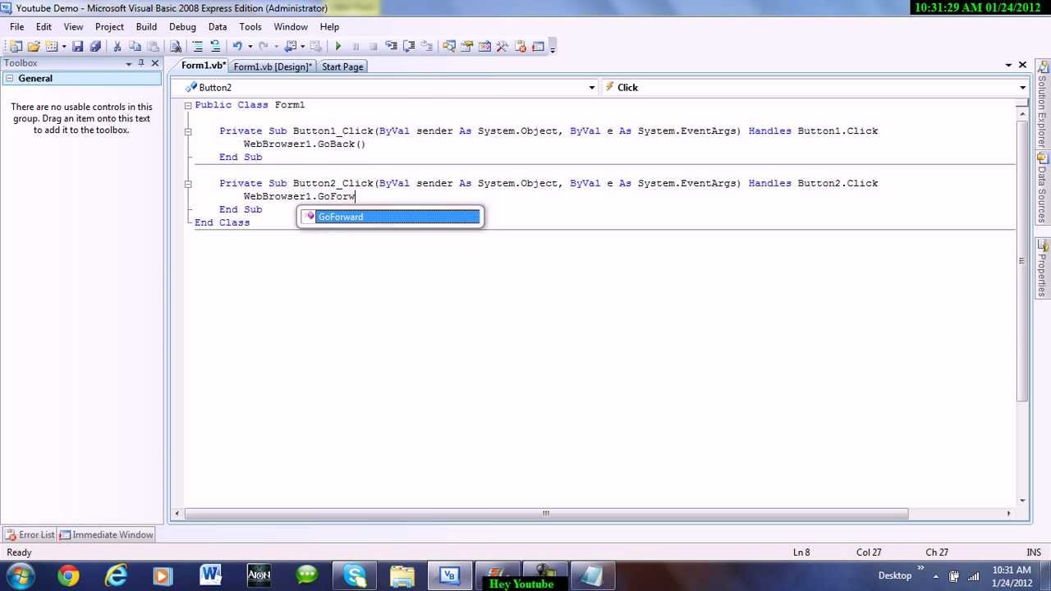Viewport: 1051px width, 591px height.
Task: Click the Find in files icon
Action: (175, 47)
